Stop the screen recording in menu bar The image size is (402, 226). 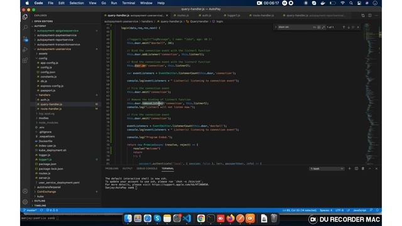click(x=291, y=3)
